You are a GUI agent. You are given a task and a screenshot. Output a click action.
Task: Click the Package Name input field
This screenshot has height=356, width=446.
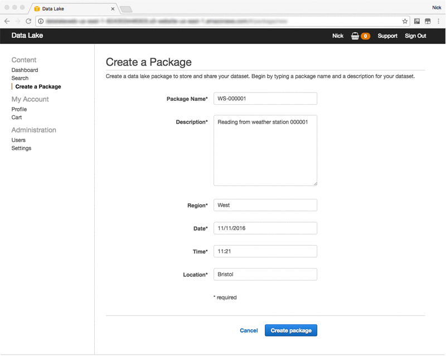(x=265, y=99)
